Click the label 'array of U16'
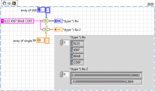 [29, 10]
